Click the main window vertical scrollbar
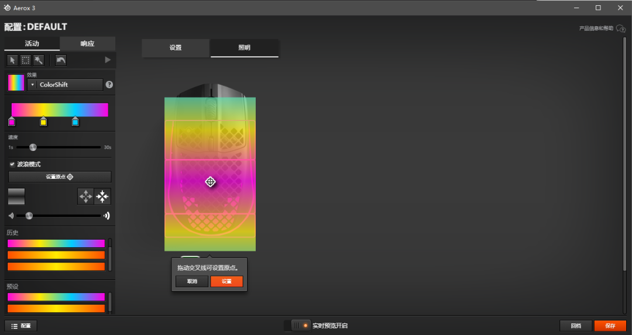This screenshot has height=335, width=632. point(625,153)
